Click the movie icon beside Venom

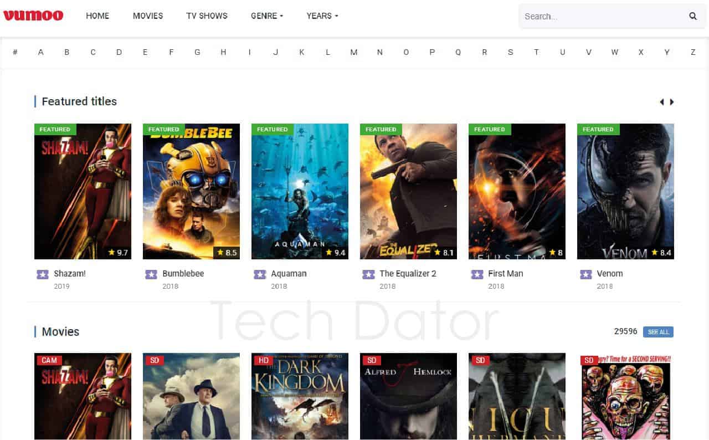pyautogui.click(x=585, y=274)
